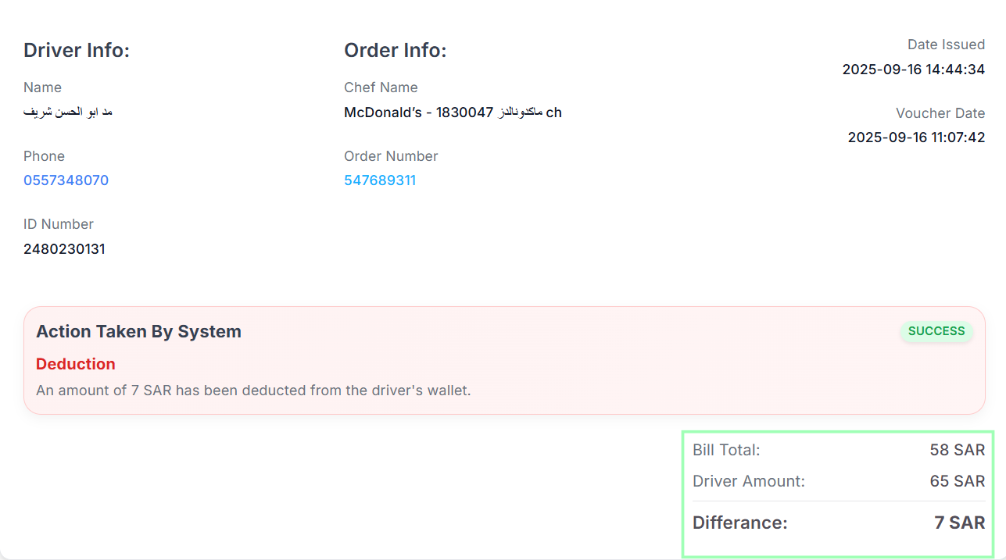Click the Action Taken By System title

pyautogui.click(x=138, y=332)
